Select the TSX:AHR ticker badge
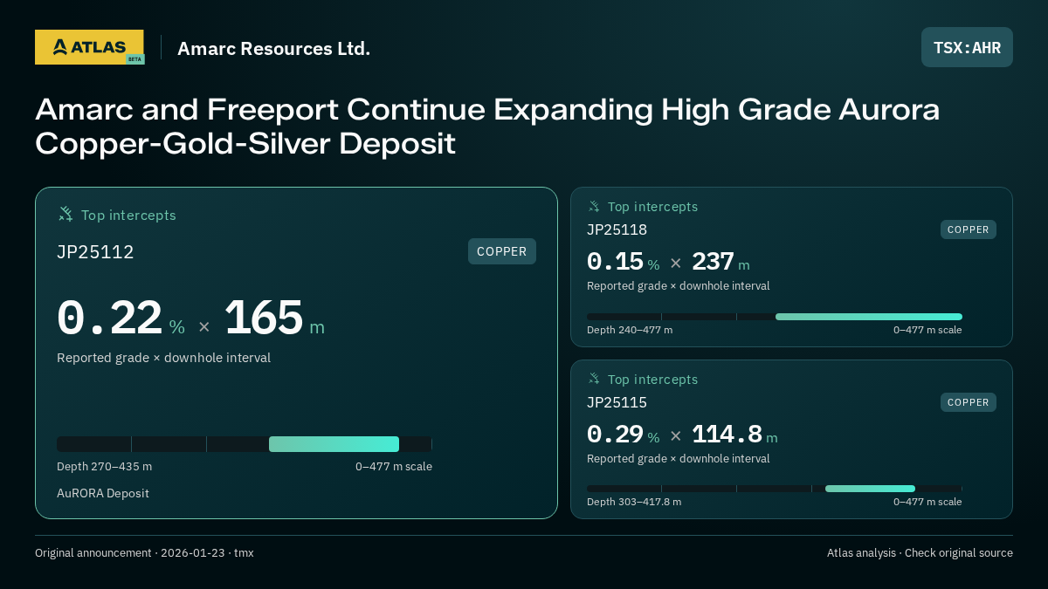 click(x=967, y=47)
